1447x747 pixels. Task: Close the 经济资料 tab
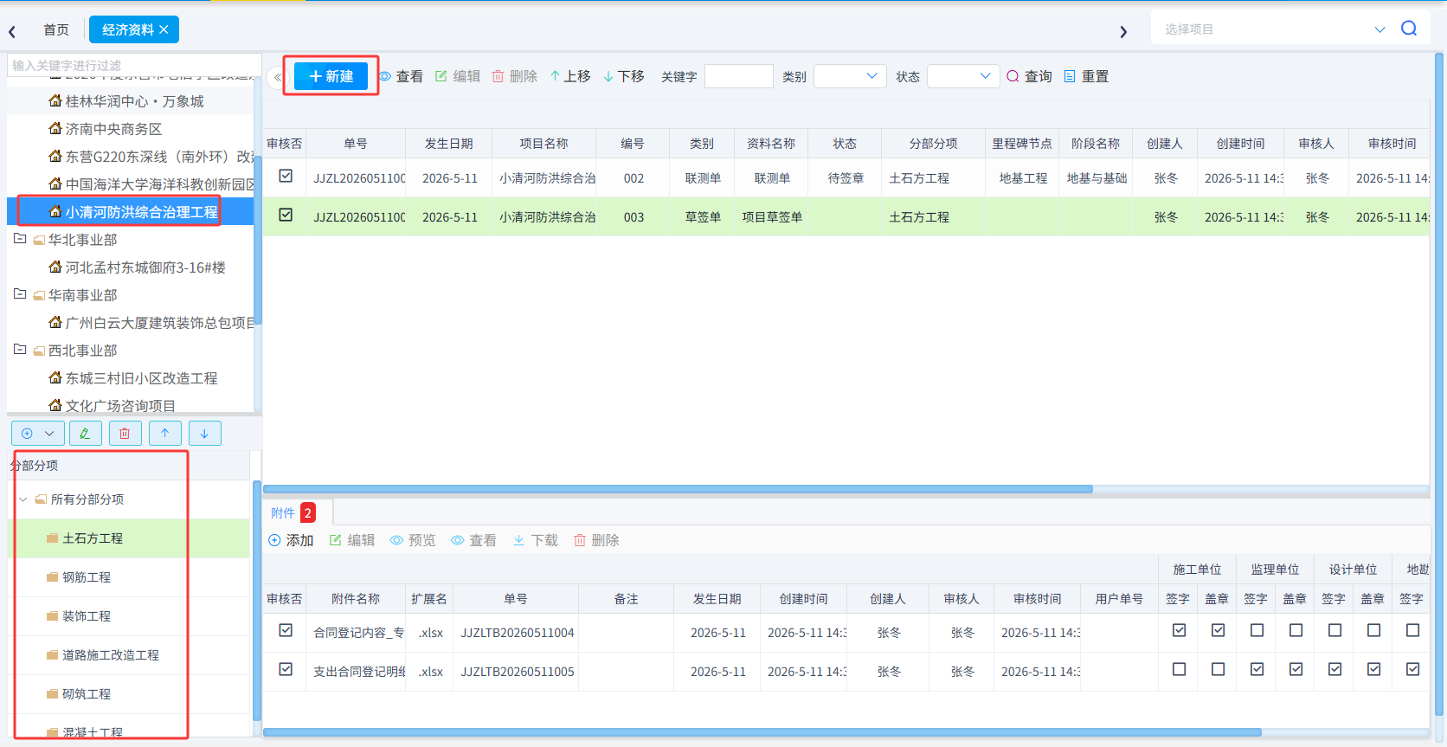(x=164, y=29)
